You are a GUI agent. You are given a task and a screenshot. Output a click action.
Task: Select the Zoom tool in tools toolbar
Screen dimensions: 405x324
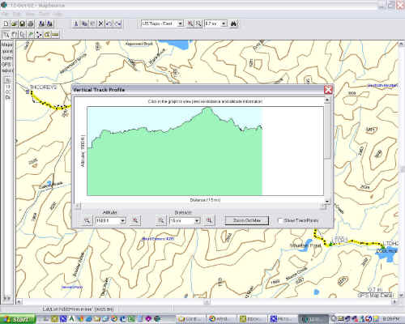click(x=6, y=35)
